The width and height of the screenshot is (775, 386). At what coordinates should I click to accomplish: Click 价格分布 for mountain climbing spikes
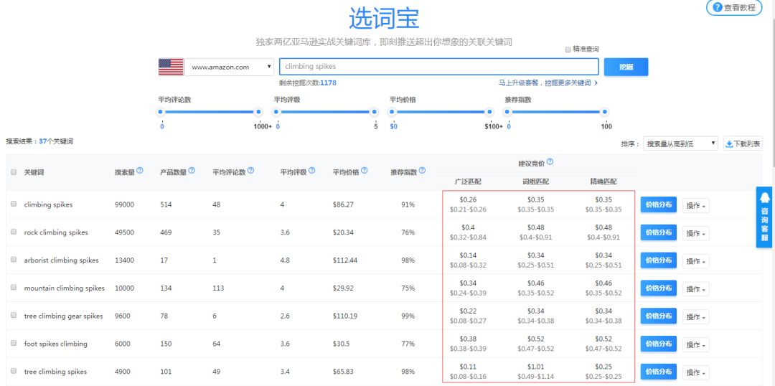click(x=658, y=288)
